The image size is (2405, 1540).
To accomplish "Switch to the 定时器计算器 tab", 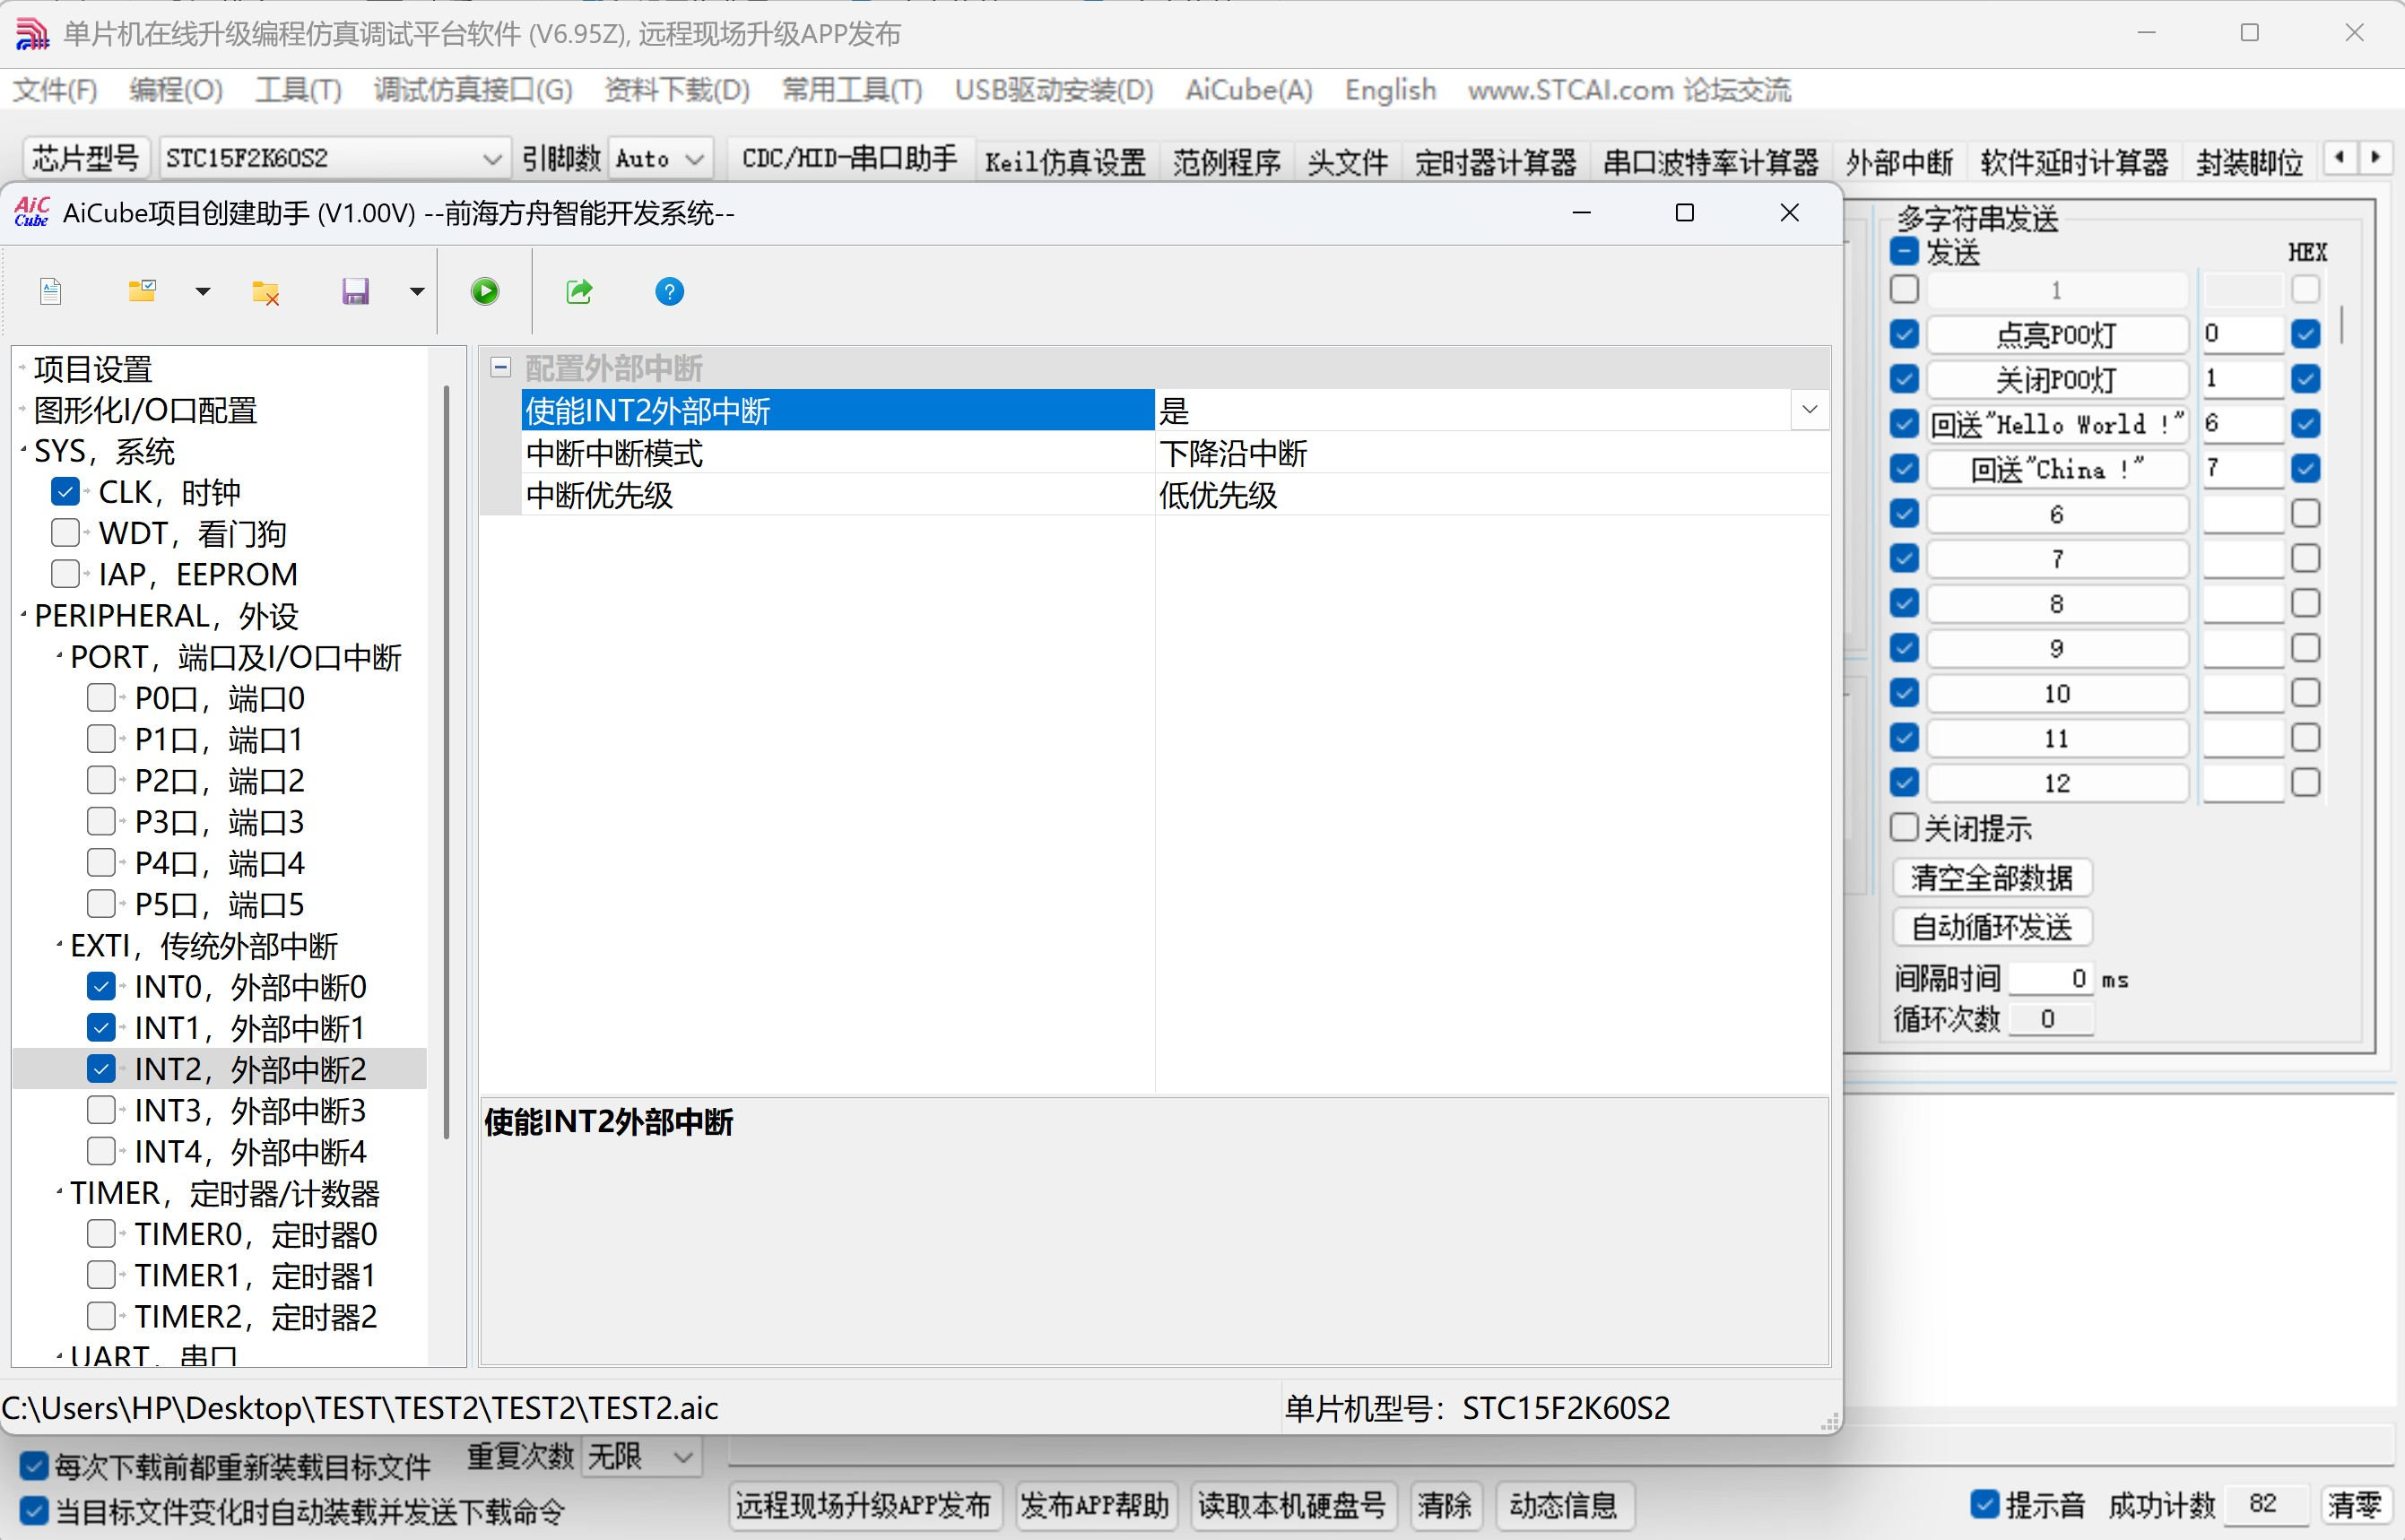I will (1496, 162).
